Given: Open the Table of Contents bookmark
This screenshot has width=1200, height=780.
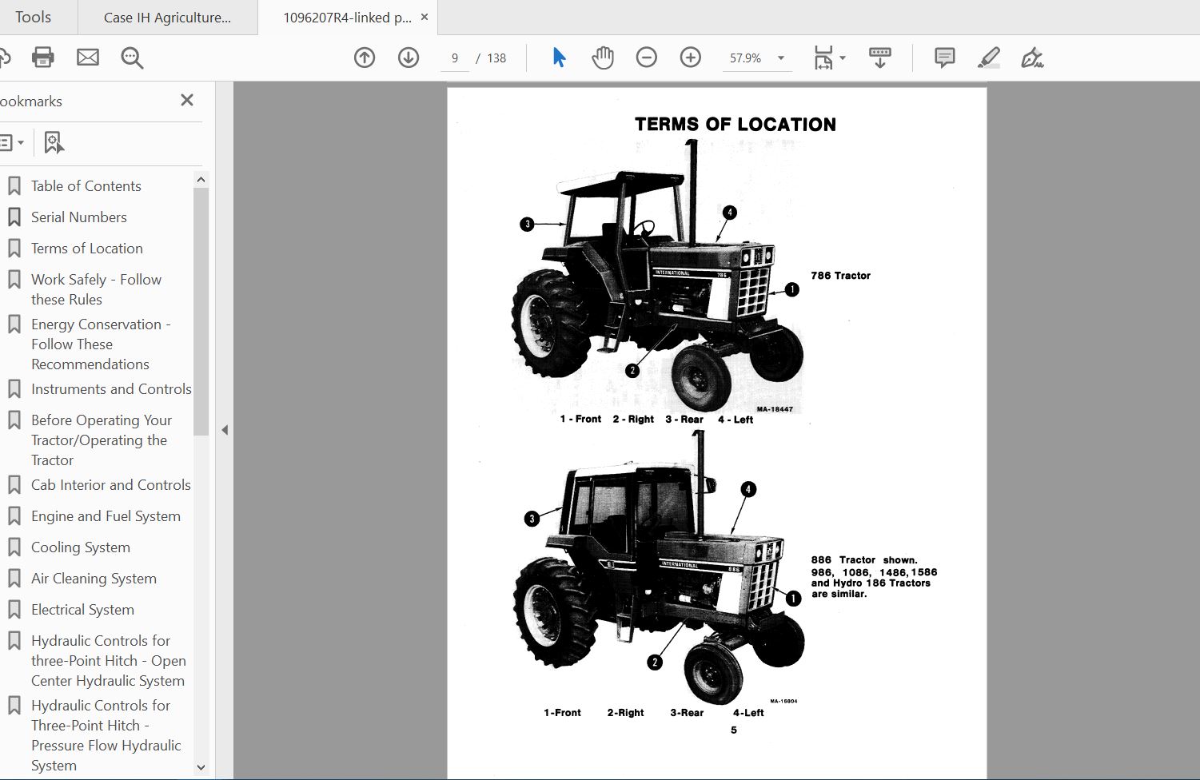Looking at the screenshot, I should pos(86,185).
